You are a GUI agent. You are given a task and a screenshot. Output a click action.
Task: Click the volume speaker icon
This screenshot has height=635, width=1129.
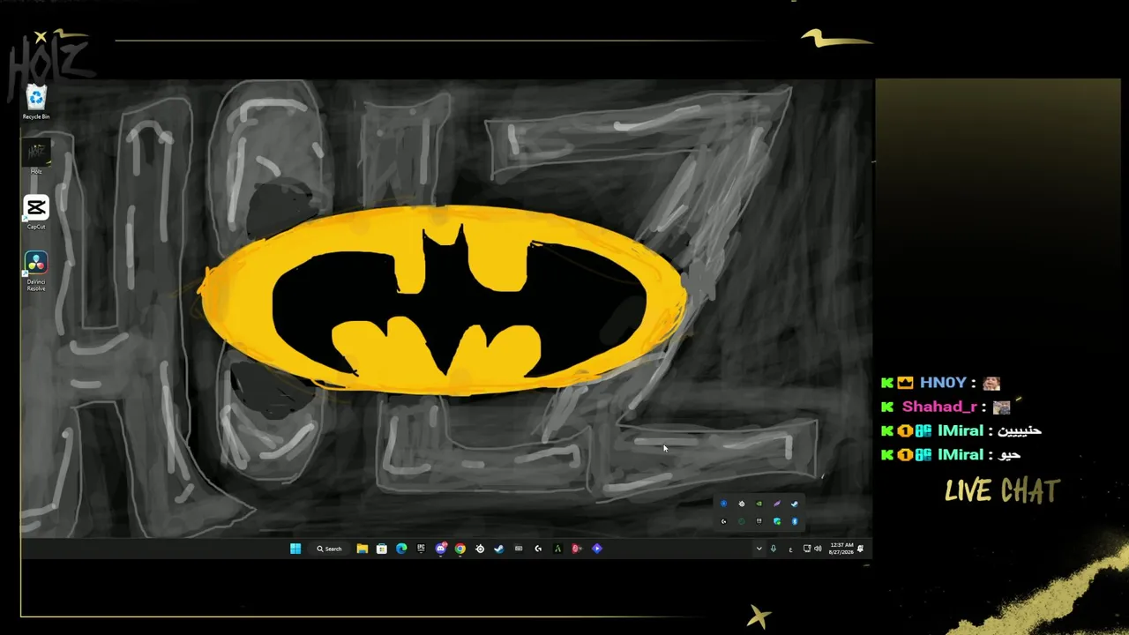[x=818, y=549]
